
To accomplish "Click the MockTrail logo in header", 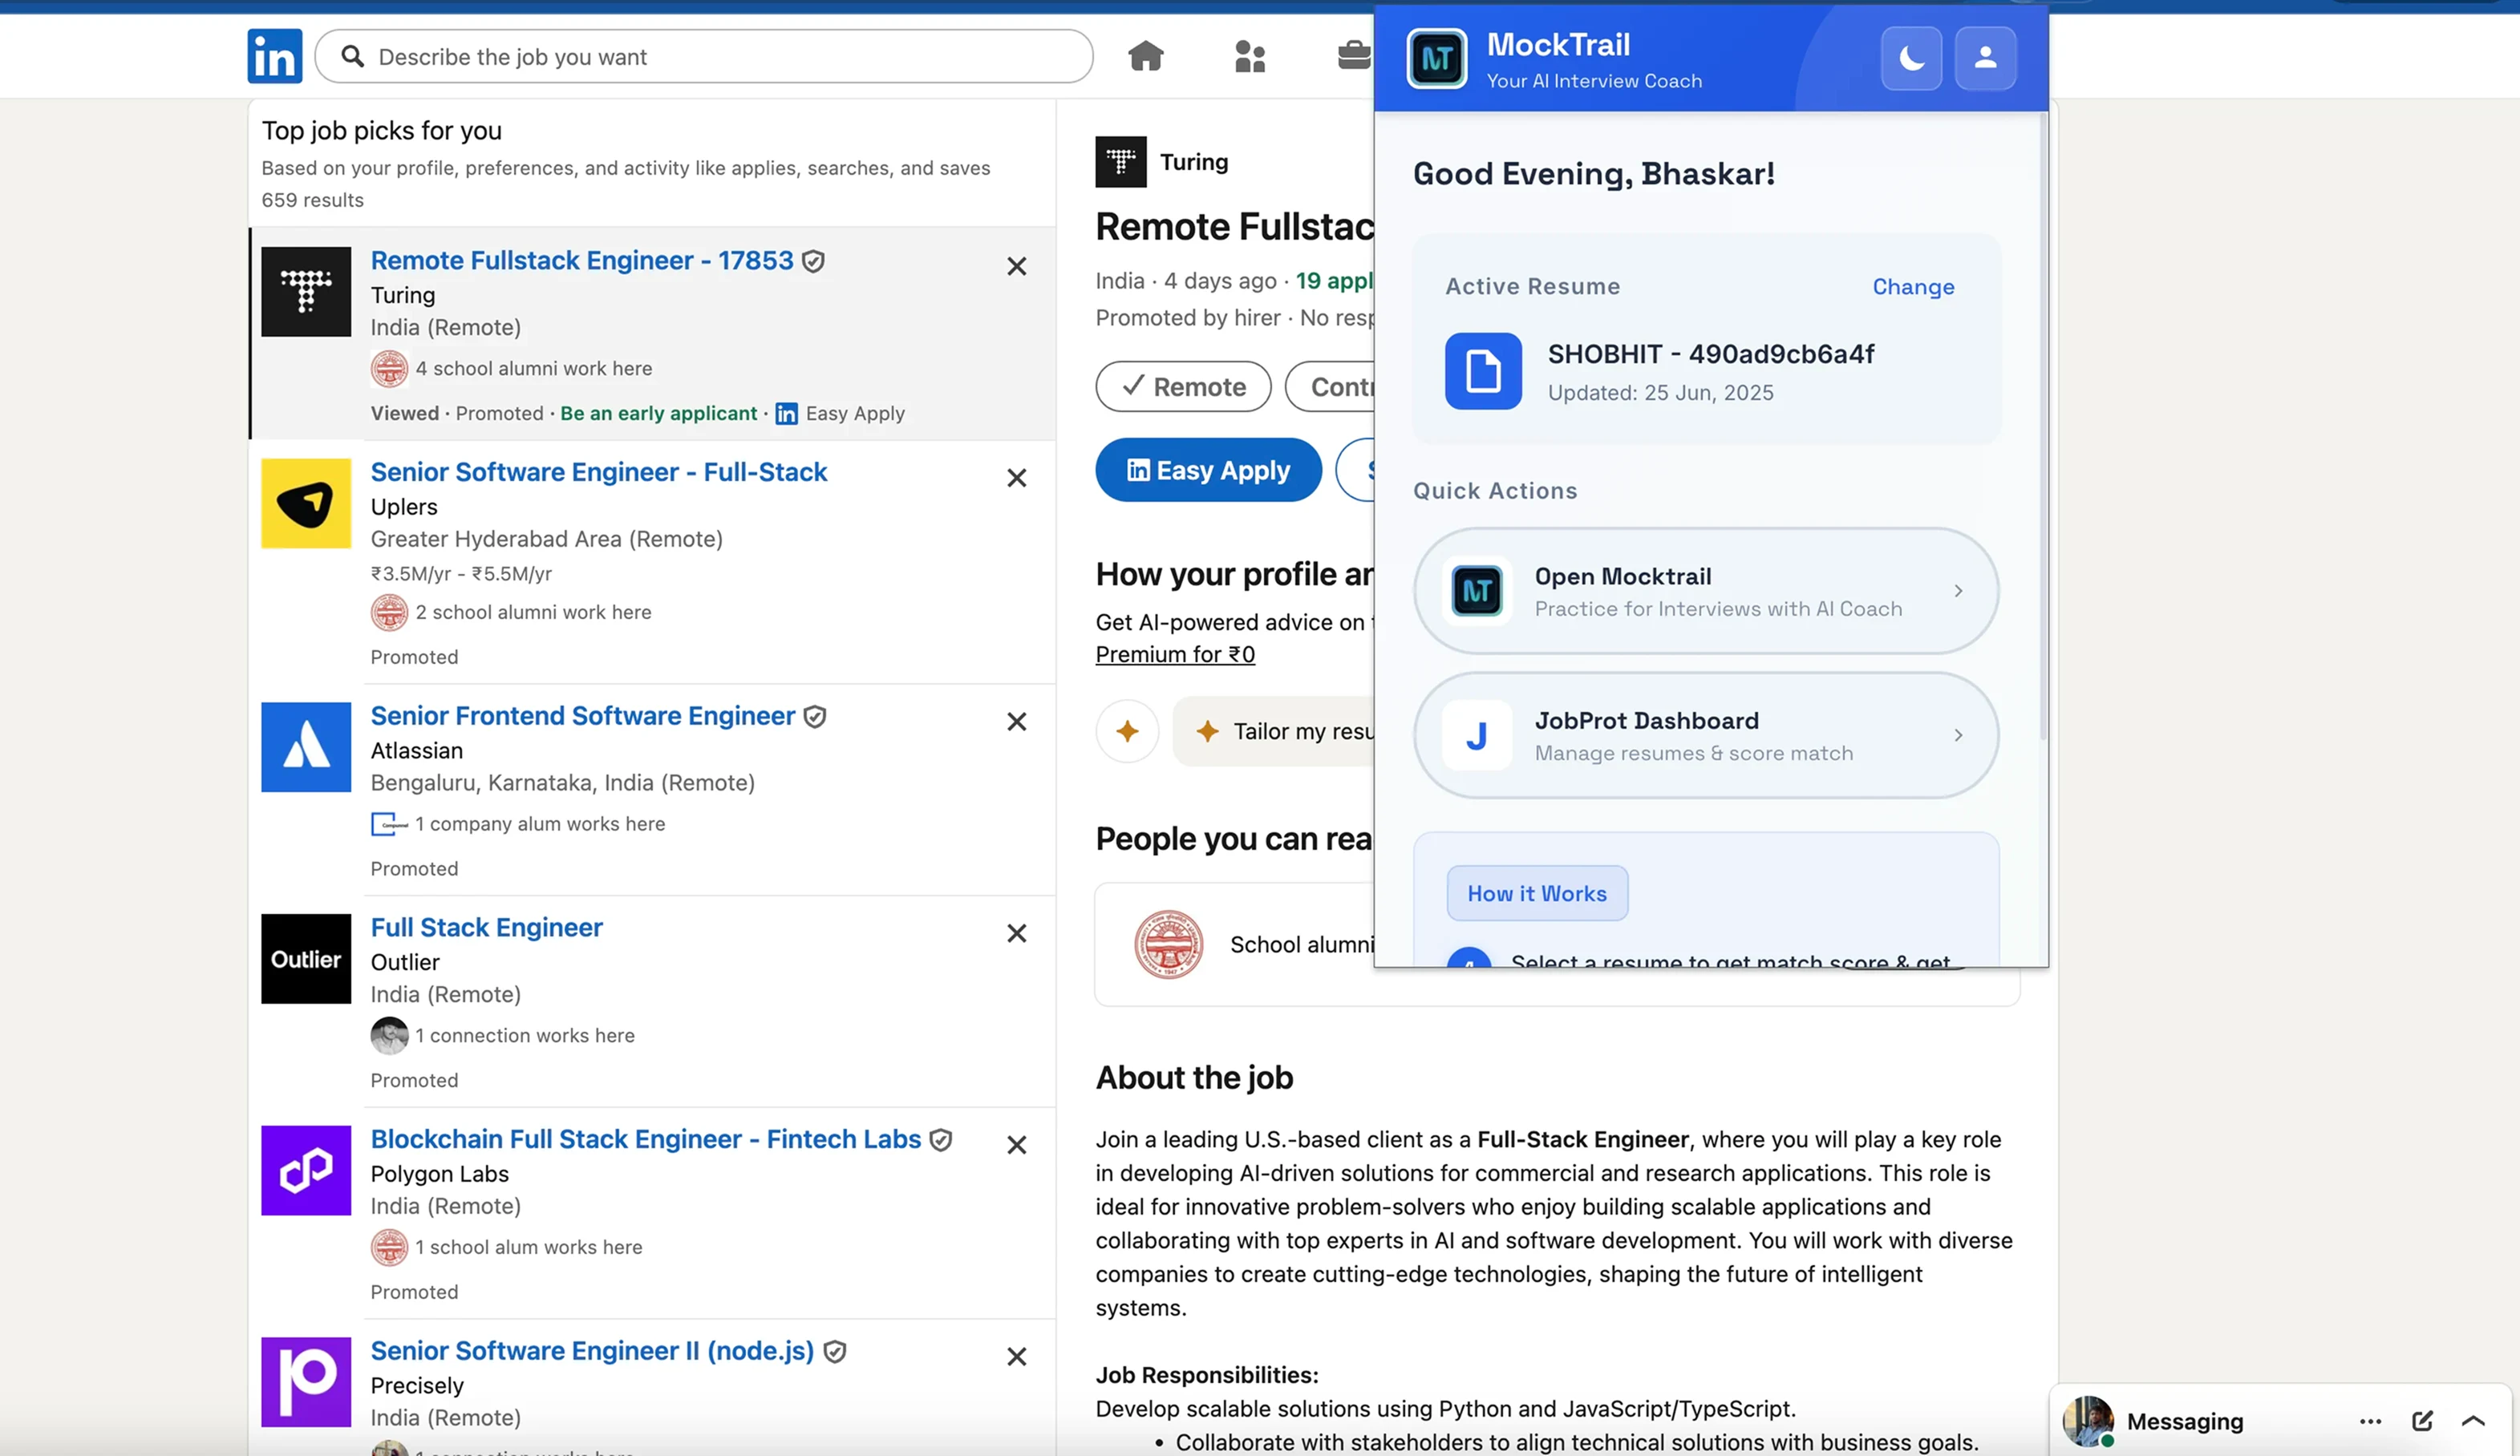I will click(x=1437, y=59).
